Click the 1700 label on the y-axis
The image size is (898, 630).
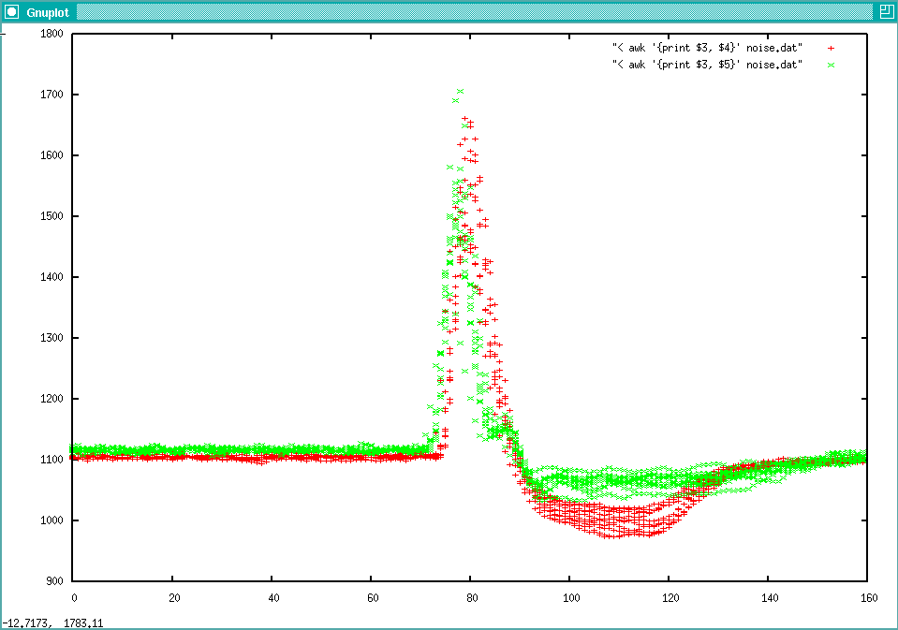(x=52, y=95)
